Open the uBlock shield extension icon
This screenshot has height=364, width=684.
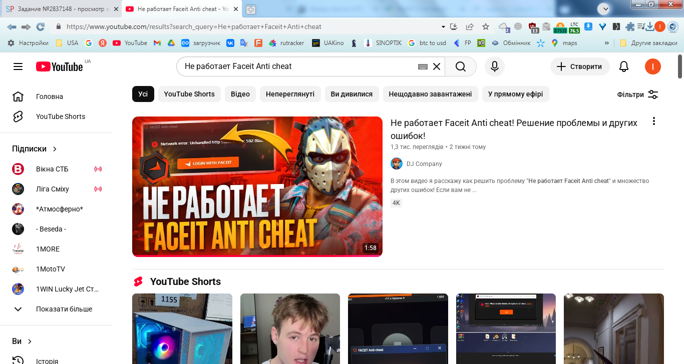tap(533, 27)
